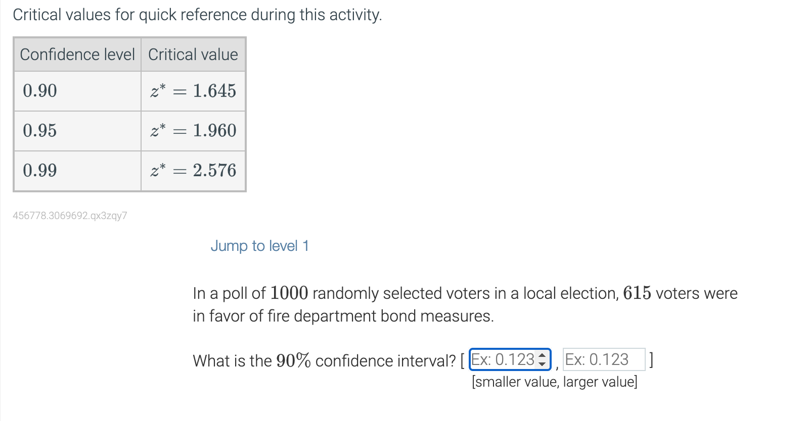Viewport: 806px width, 421px height.
Task: Click the z* = 2.576 critical value cell
Action: [x=193, y=171]
